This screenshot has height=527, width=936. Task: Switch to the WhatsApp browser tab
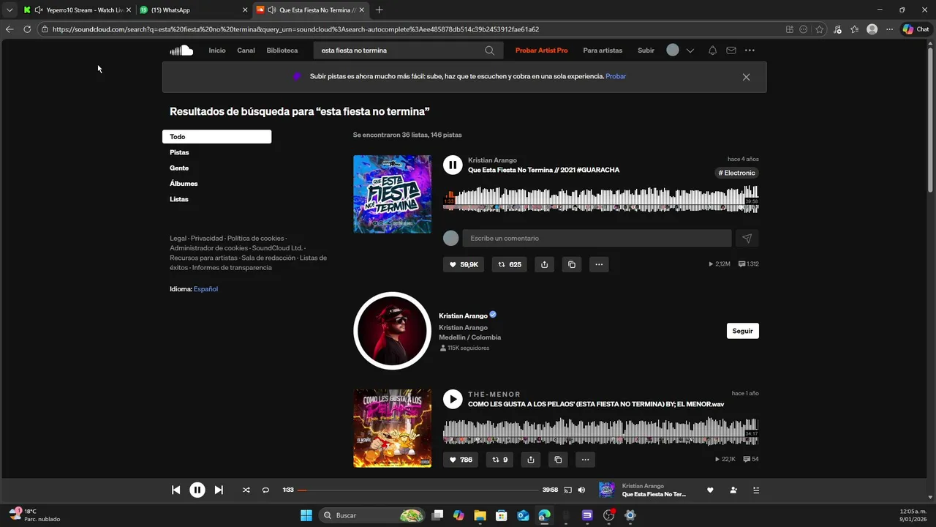192,10
